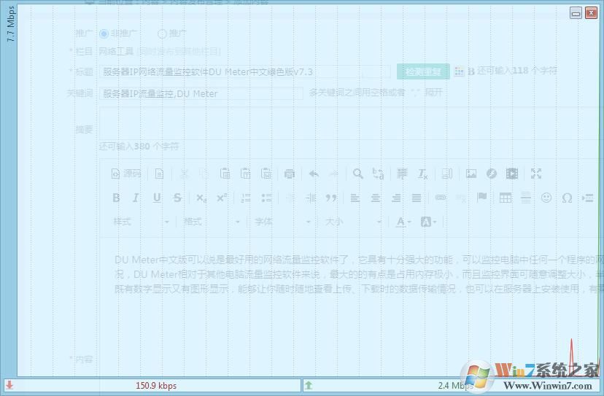The image size is (604, 396).
Task: Click the article body text starting DU Meter中文版
Action: (359, 274)
